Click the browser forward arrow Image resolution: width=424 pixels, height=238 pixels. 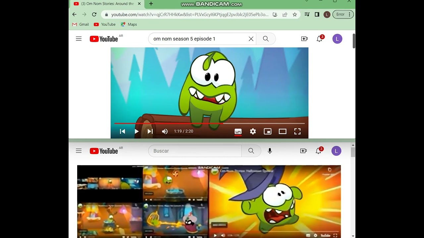(x=84, y=15)
